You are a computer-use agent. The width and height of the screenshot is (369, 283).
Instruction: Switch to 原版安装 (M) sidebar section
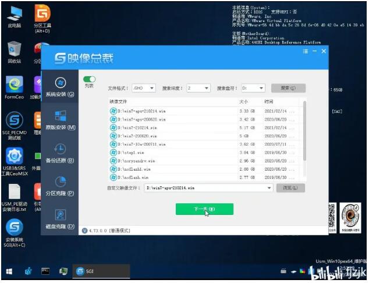60,119
